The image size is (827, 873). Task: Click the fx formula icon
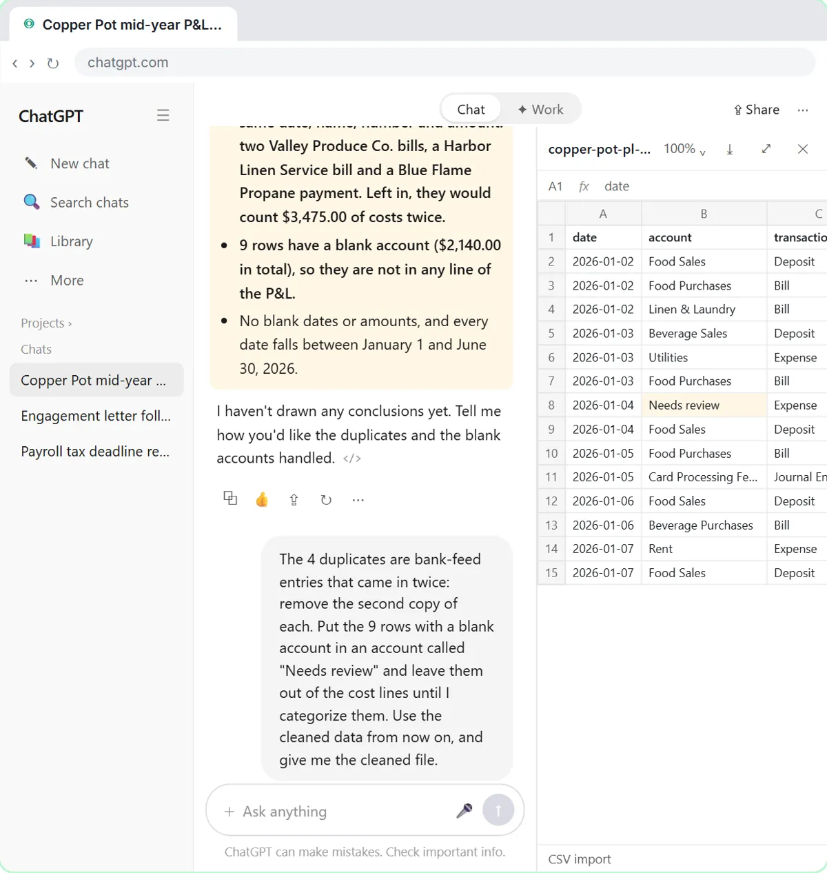click(584, 186)
